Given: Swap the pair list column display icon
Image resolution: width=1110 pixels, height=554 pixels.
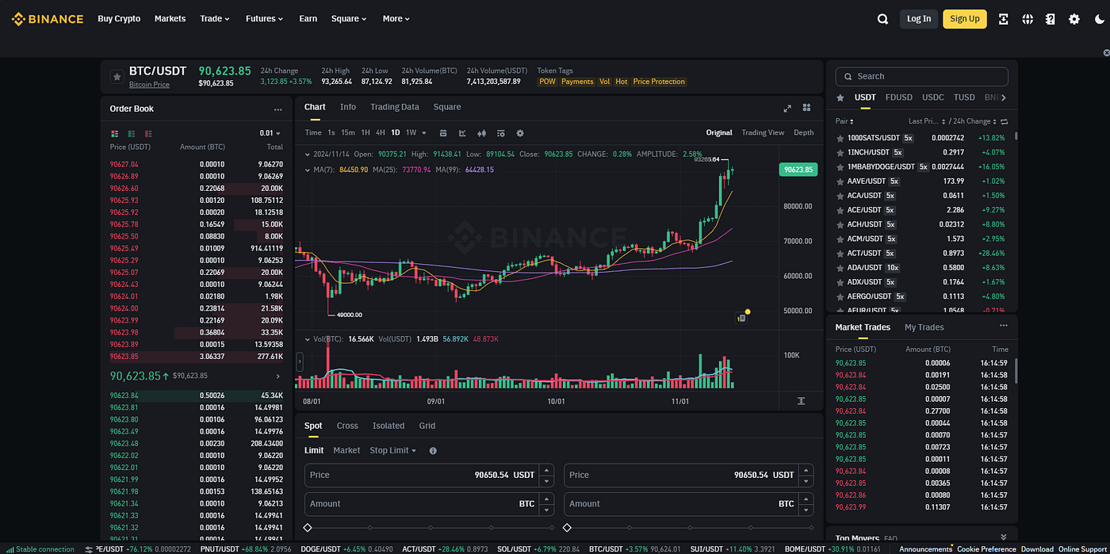Looking at the screenshot, I should pyautogui.click(x=1005, y=121).
